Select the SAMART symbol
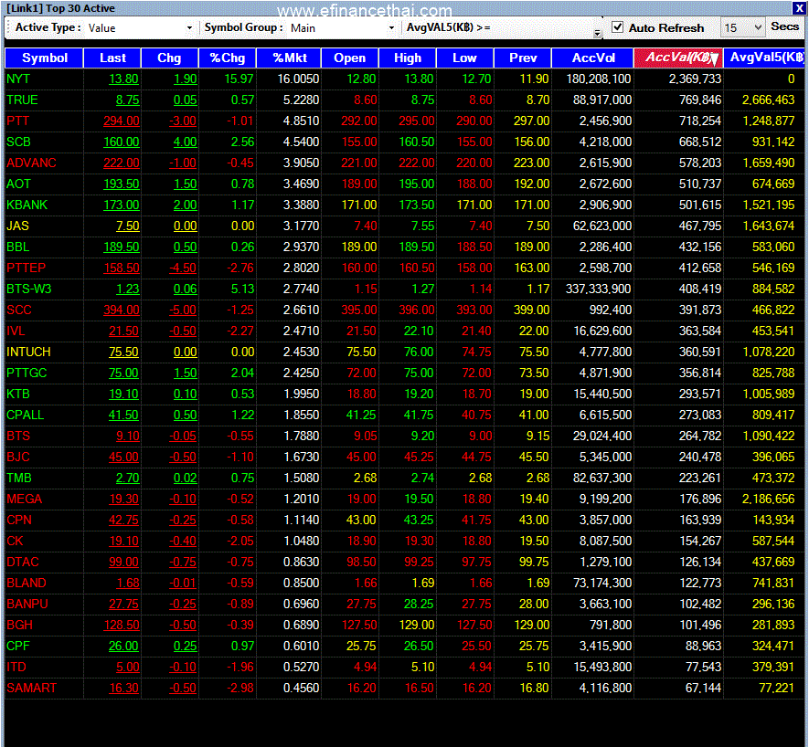 31,689
